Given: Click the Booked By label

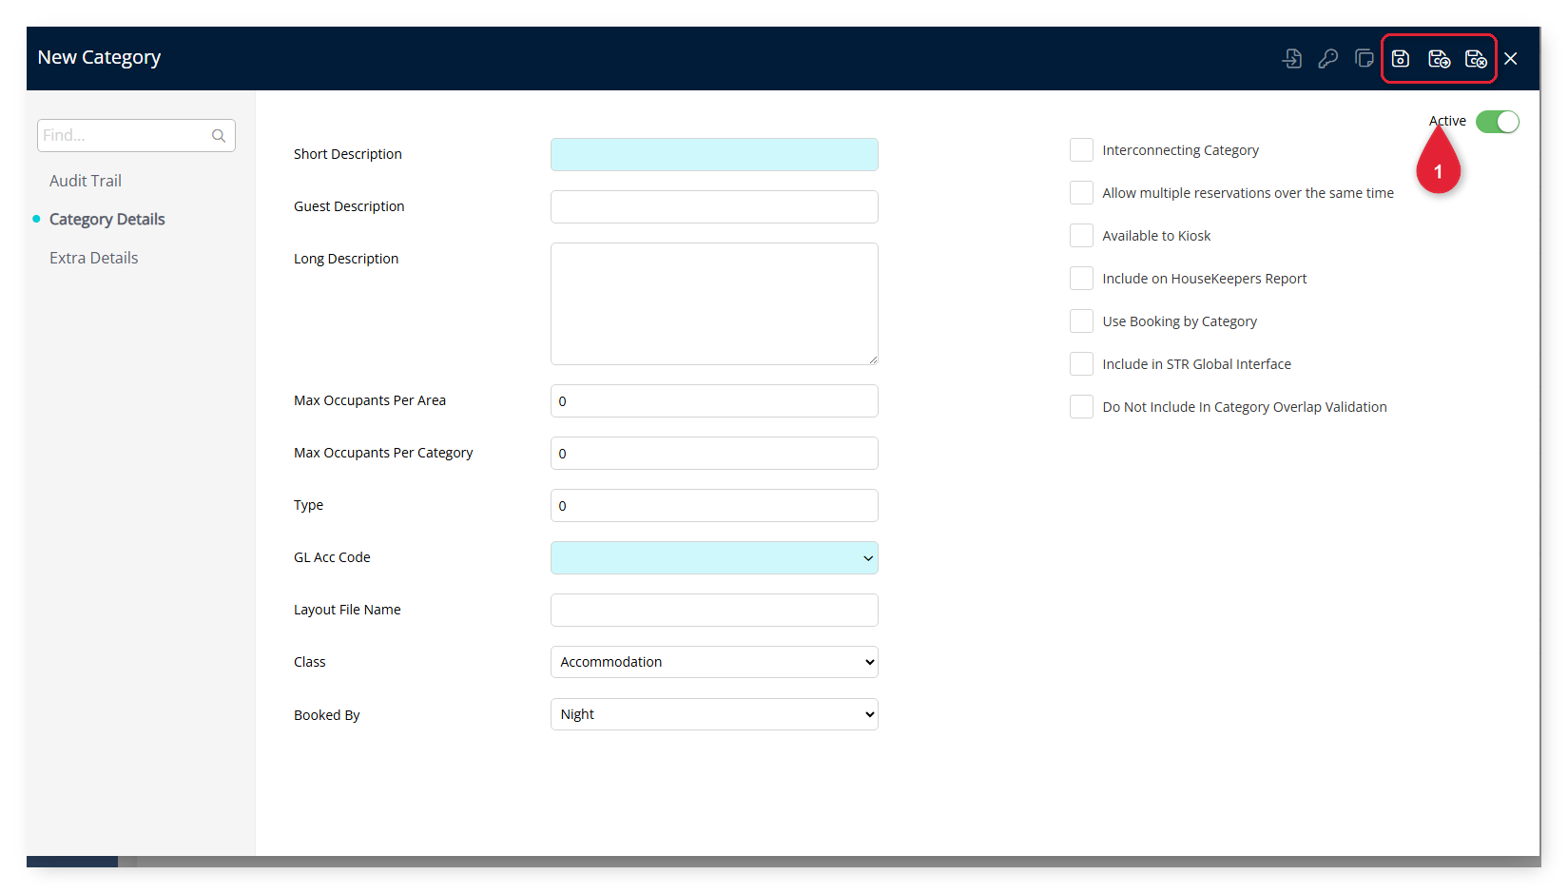Looking at the screenshot, I should (327, 715).
